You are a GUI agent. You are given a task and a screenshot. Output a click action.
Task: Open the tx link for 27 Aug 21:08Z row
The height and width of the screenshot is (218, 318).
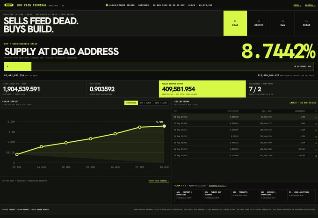316,124
